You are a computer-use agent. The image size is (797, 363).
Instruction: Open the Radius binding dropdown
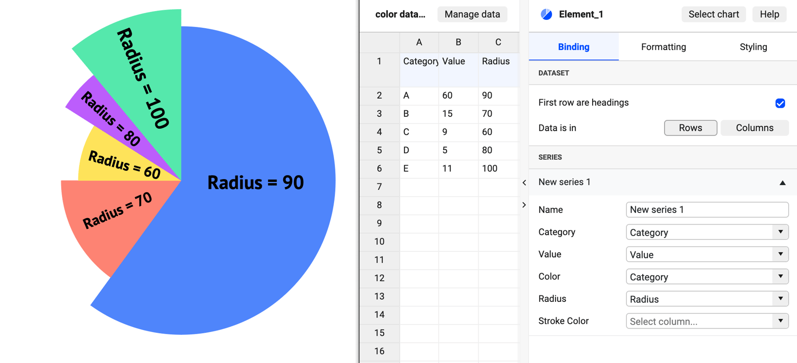(x=707, y=299)
